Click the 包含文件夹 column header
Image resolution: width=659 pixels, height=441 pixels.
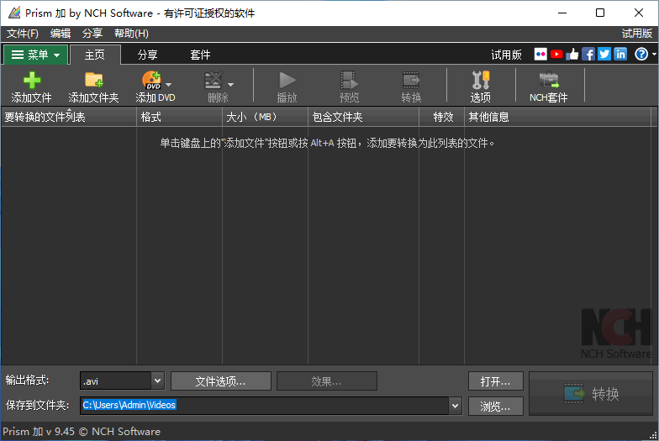[x=363, y=117]
